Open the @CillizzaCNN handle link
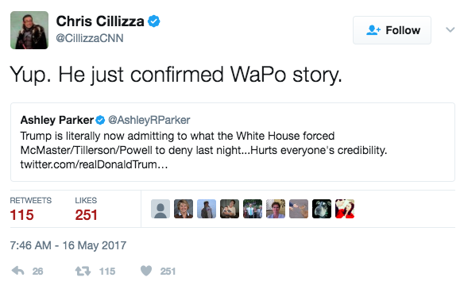The width and height of the screenshot is (464, 289). point(90,38)
